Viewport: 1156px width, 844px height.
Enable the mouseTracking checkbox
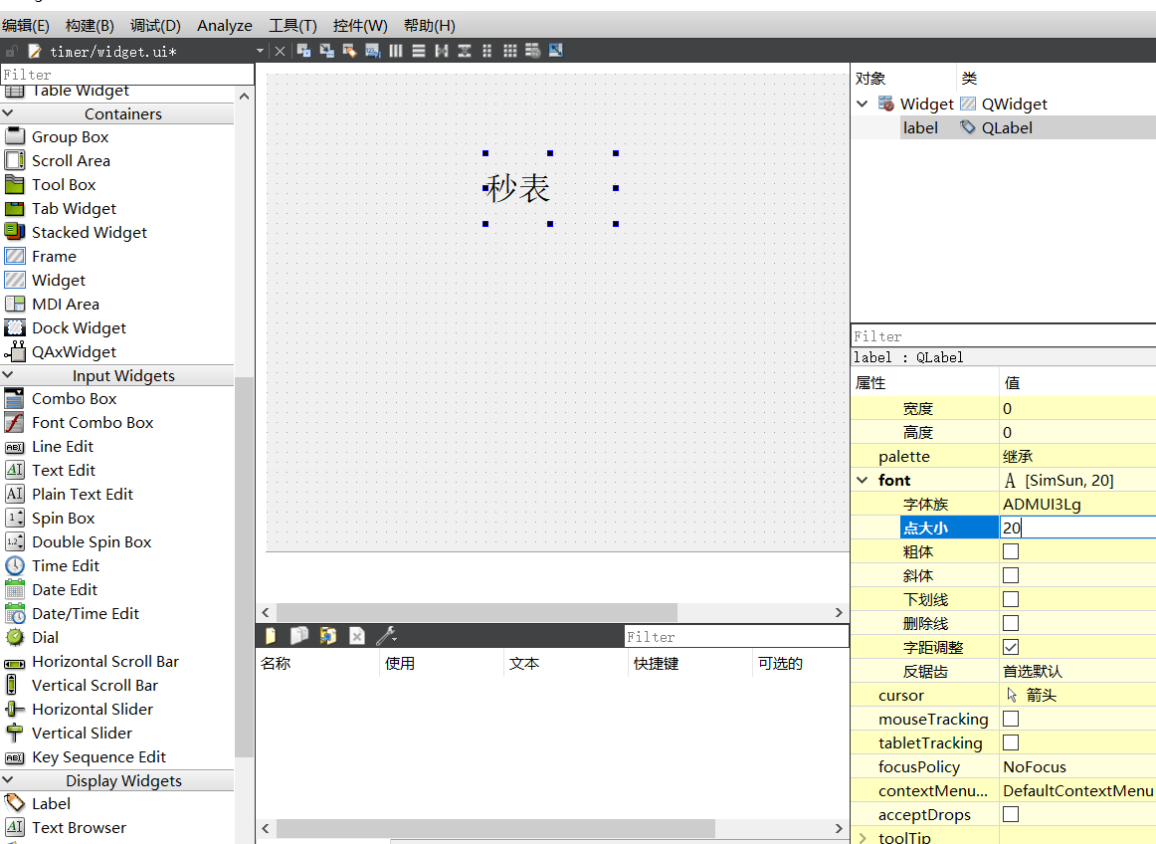1011,719
